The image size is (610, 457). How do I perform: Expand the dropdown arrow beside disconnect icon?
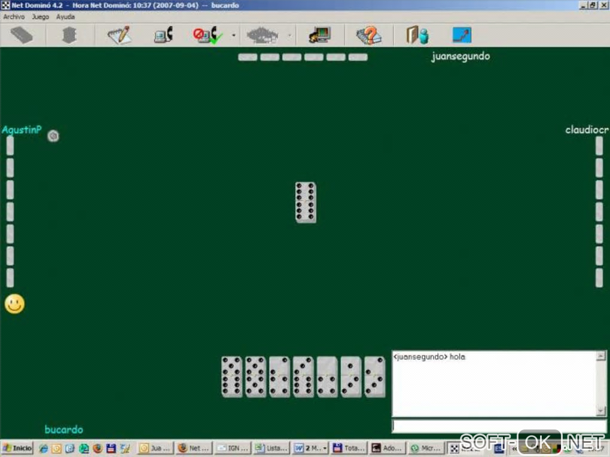point(234,35)
